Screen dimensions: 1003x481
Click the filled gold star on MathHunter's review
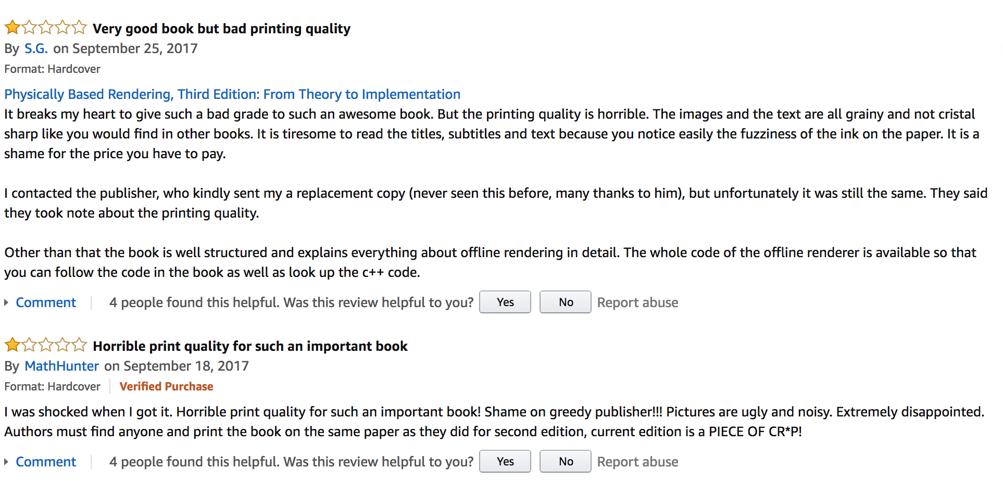click(12, 345)
